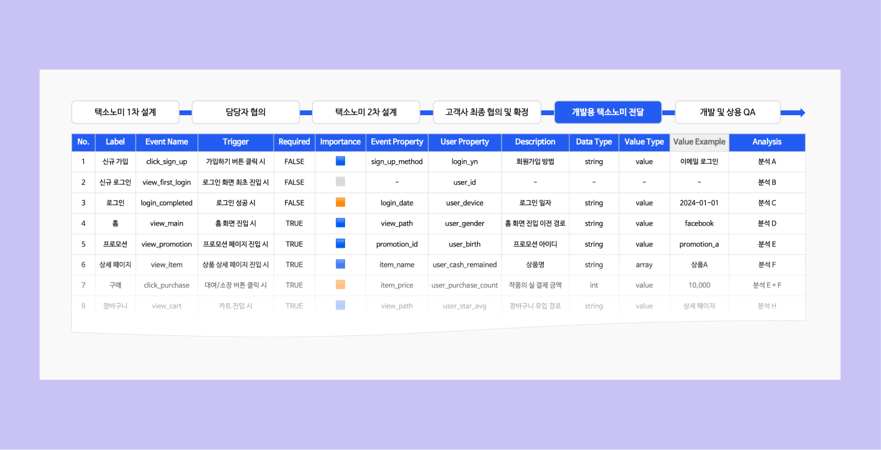The image size is (881, 450).
Task: Click the gray importance swatch for view_first_login
Action: (x=340, y=182)
